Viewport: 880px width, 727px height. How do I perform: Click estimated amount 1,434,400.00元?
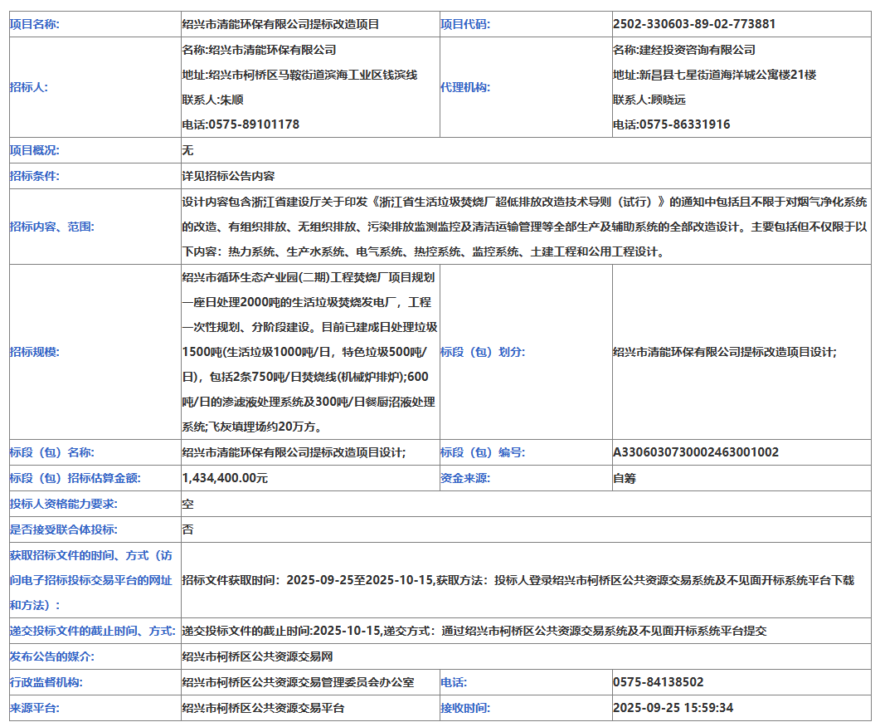225,478
